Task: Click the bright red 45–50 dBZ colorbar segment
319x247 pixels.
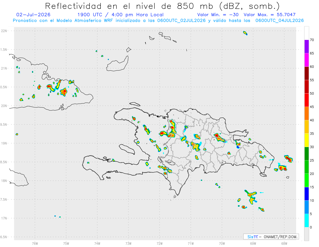Action: pyautogui.click(x=307, y=100)
